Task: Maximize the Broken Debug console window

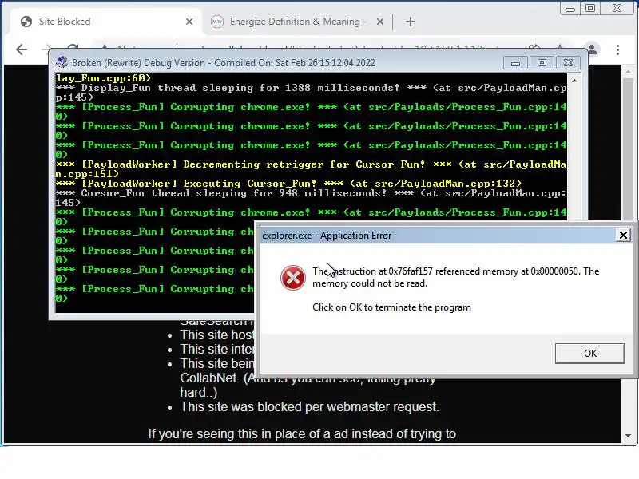Action: coord(542,63)
